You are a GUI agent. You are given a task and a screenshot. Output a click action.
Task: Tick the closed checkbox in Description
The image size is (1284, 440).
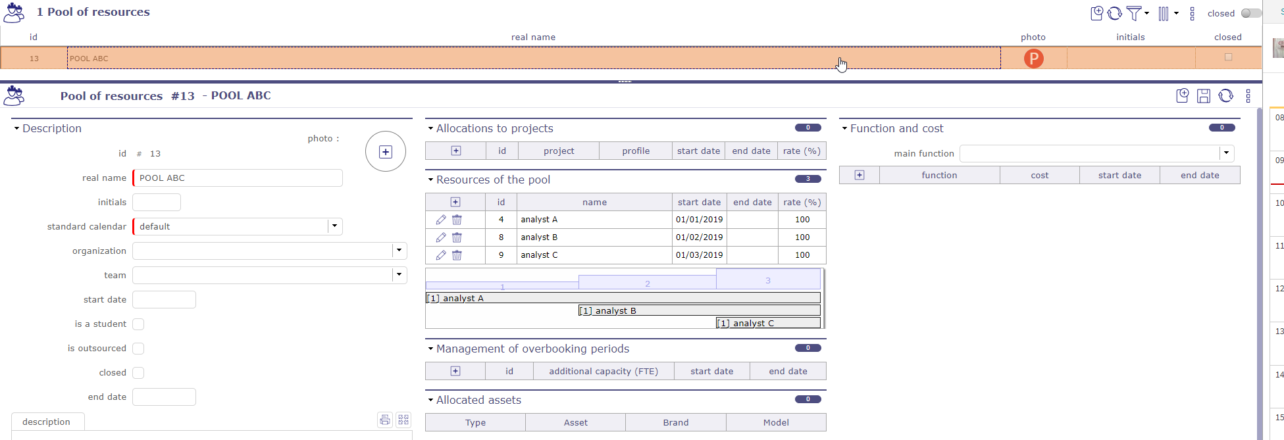click(138, 373)
